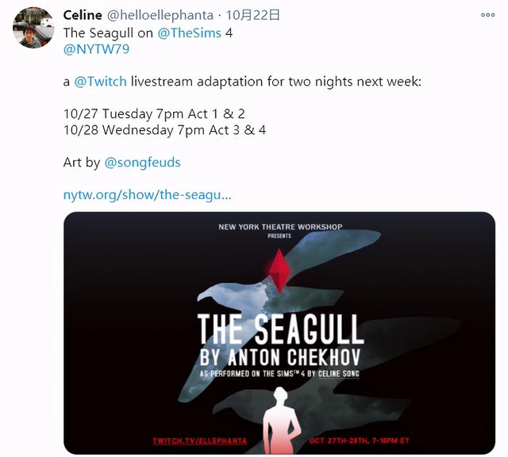Click Celine's profile avatar photo
Image resolution: width=508 pixels, height=457 pixels.
33,28
